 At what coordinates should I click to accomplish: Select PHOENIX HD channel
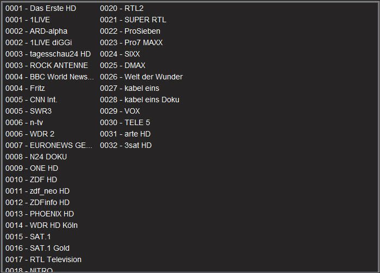click(x=40, y=214)
